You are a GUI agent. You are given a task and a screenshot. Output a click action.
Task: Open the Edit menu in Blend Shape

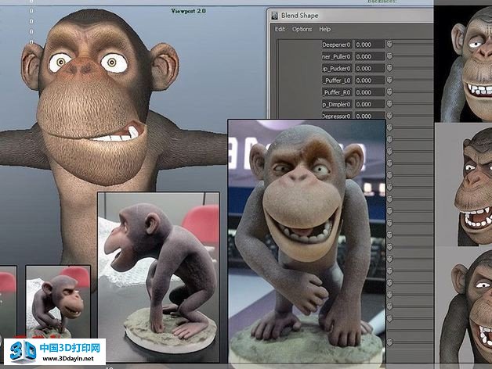280,29
